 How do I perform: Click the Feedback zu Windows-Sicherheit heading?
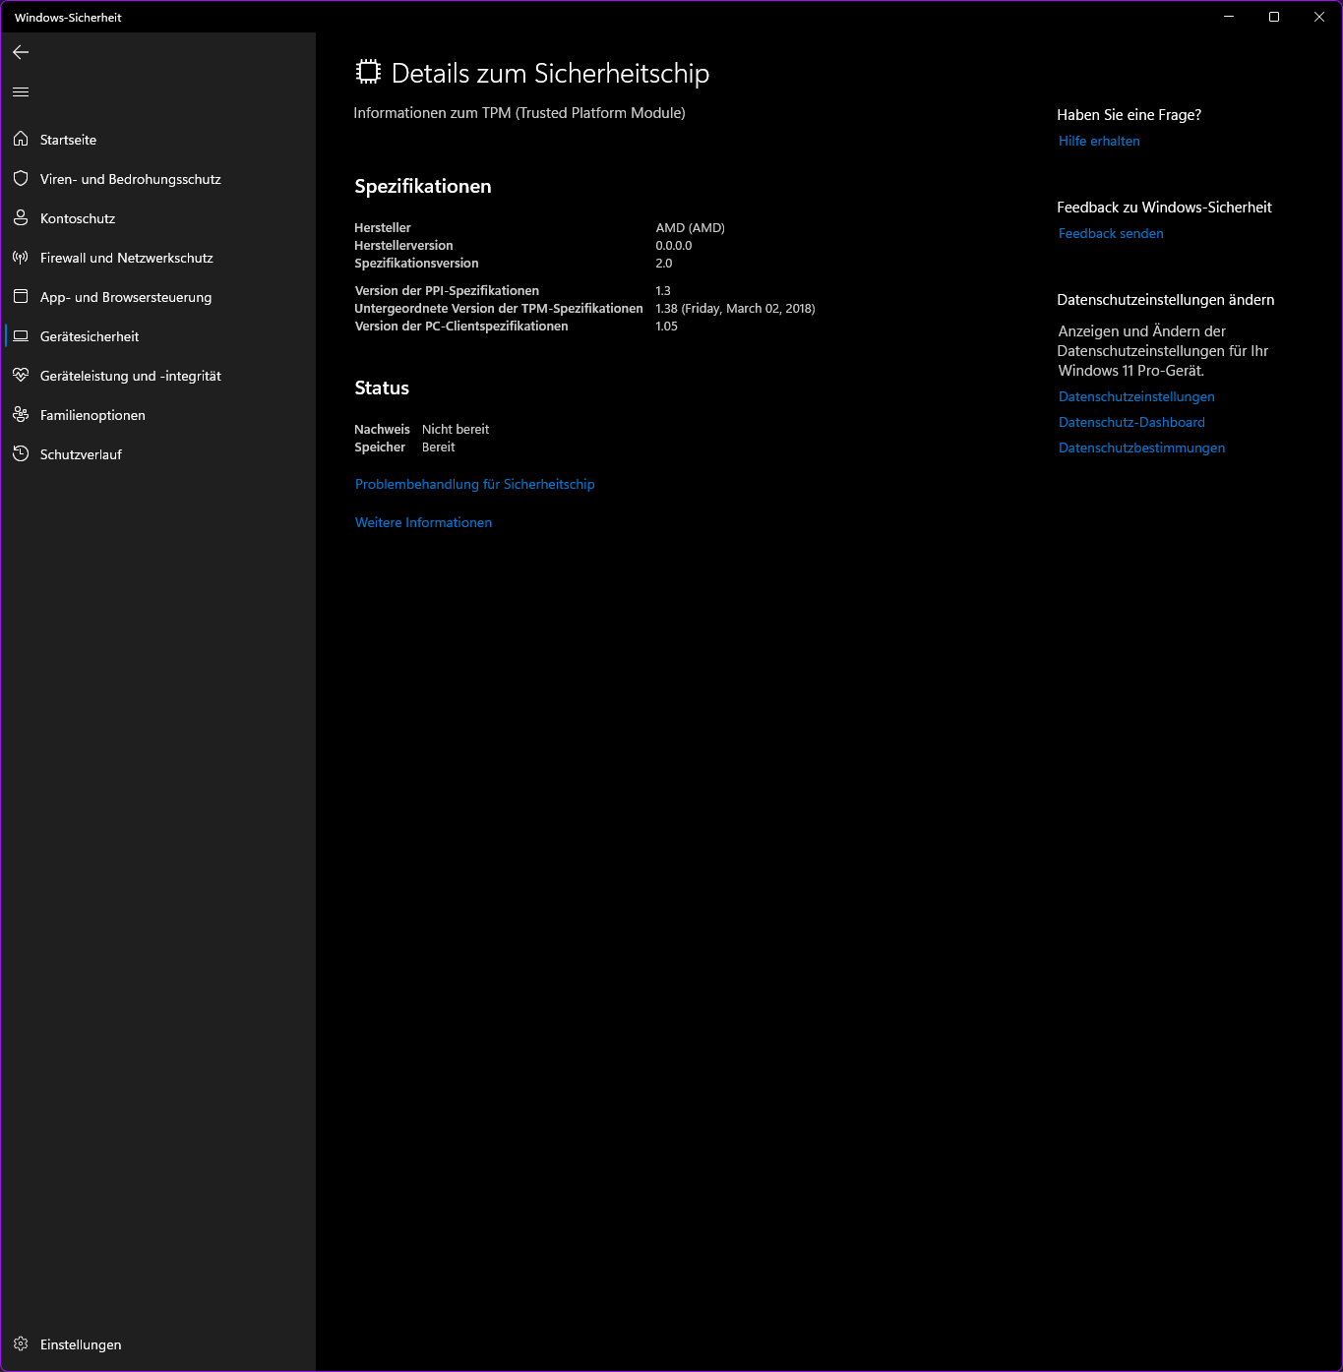(1164, 208)
